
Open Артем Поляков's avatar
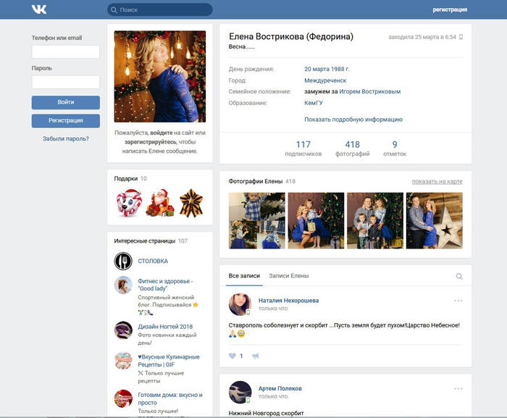[x=240, y=392]
